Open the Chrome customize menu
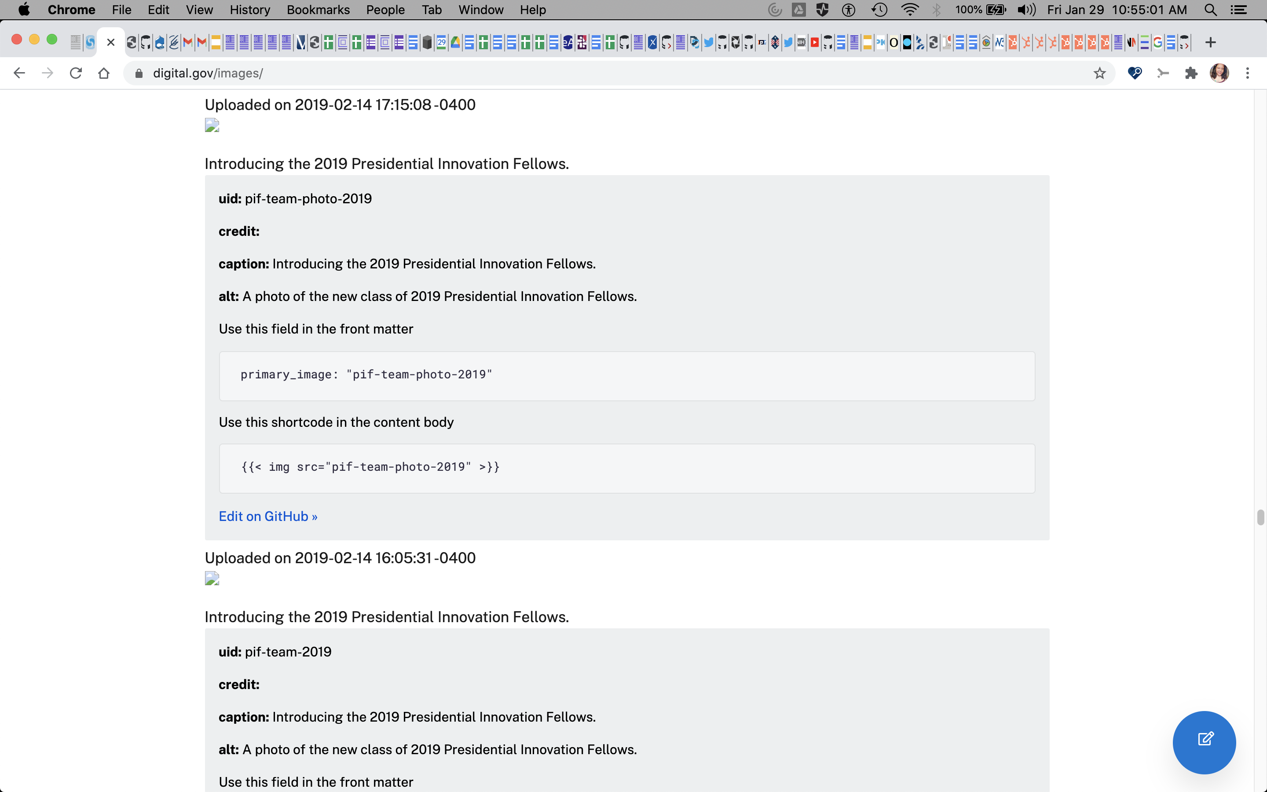 [x=1248, y=73]
